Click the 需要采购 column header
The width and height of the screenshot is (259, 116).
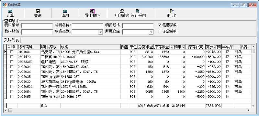(213, 47)
